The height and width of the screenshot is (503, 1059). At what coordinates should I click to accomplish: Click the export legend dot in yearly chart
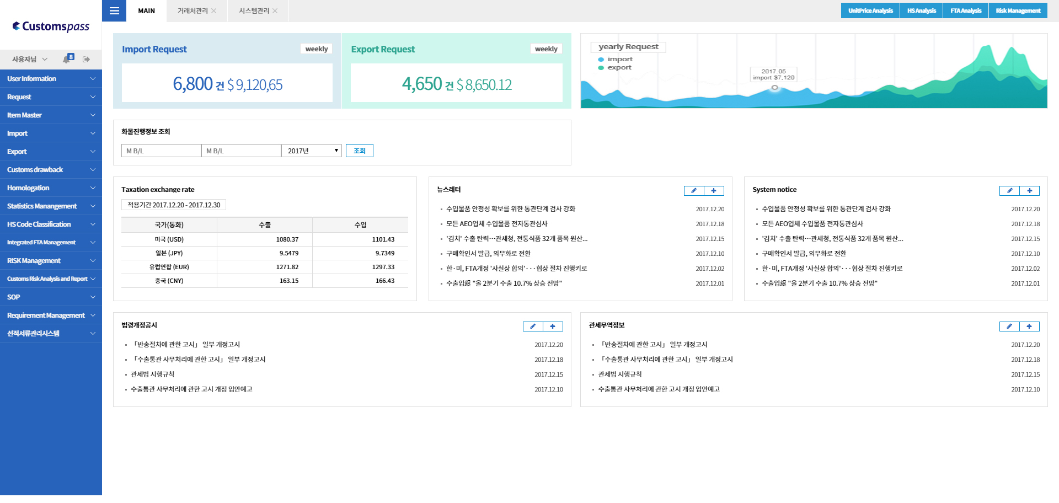click(x=601, y=68)
